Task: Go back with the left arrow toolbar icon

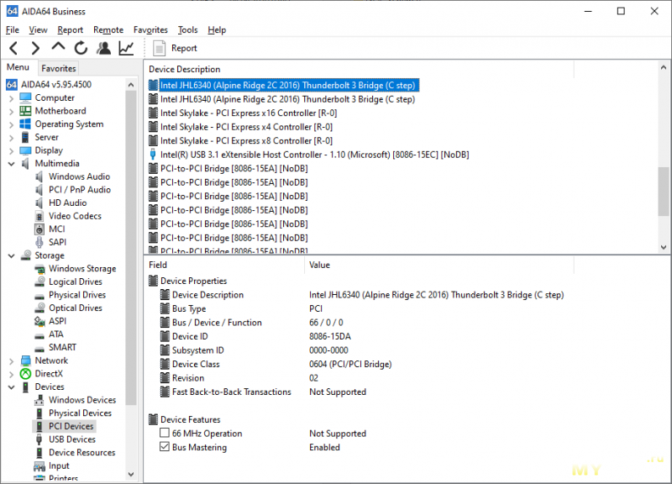Action: coord(13,48)
